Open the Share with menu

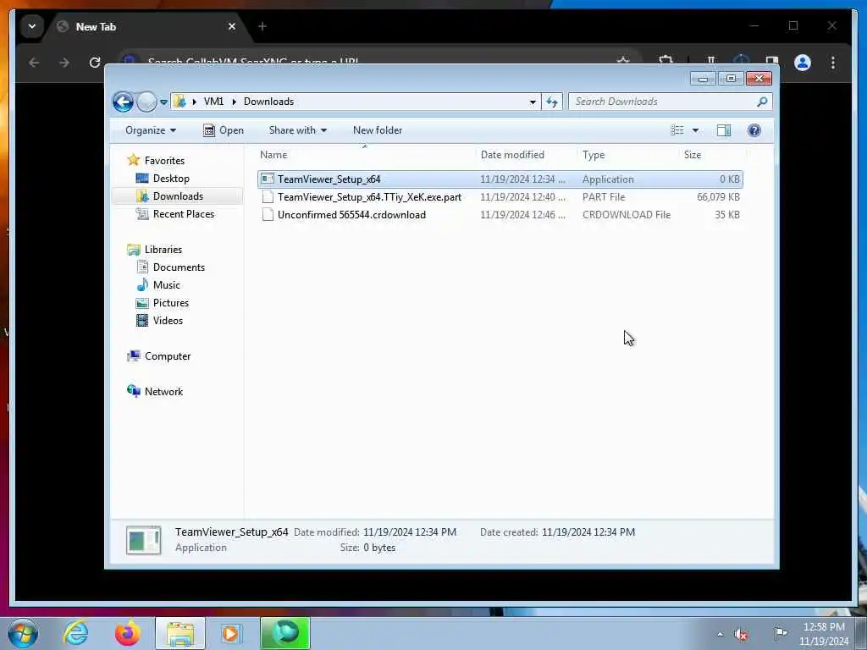pos(297,130)
